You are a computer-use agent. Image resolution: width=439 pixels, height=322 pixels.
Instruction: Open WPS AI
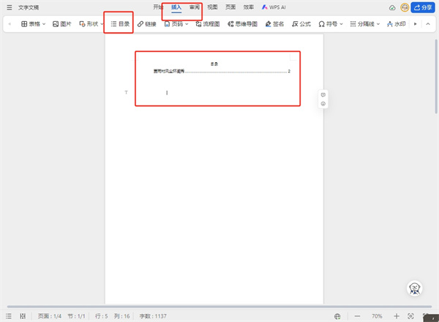(x=274, y=7)
